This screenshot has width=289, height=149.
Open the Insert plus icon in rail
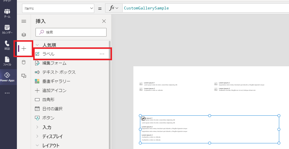point(24,49)
